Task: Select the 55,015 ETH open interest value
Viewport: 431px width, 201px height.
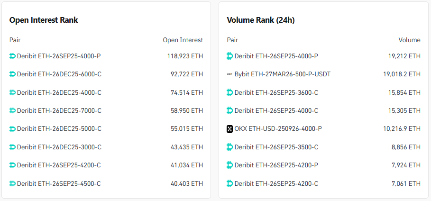Action: pyautogui.click(x=187, y=128)
